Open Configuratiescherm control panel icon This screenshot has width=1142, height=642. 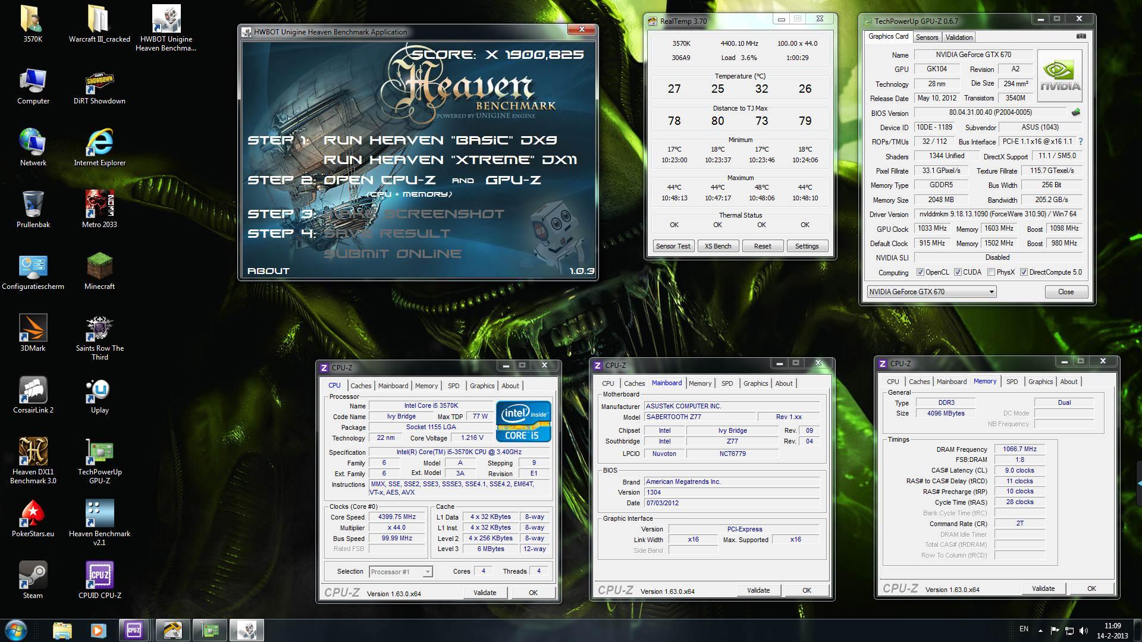[x=33, y=272]
